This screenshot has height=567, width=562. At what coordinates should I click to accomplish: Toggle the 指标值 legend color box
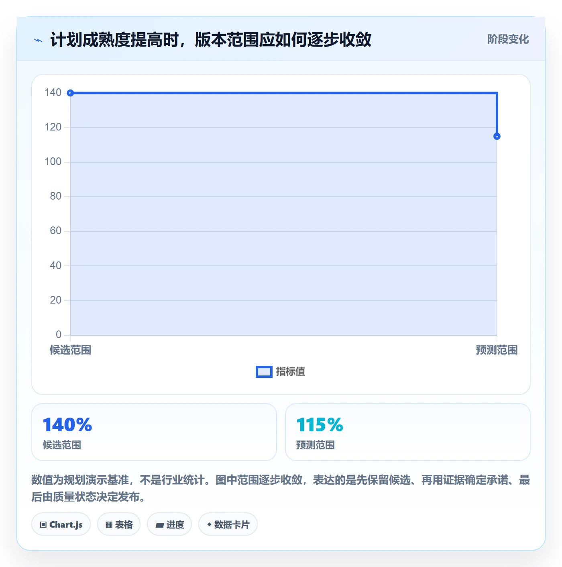pos(264,372)
